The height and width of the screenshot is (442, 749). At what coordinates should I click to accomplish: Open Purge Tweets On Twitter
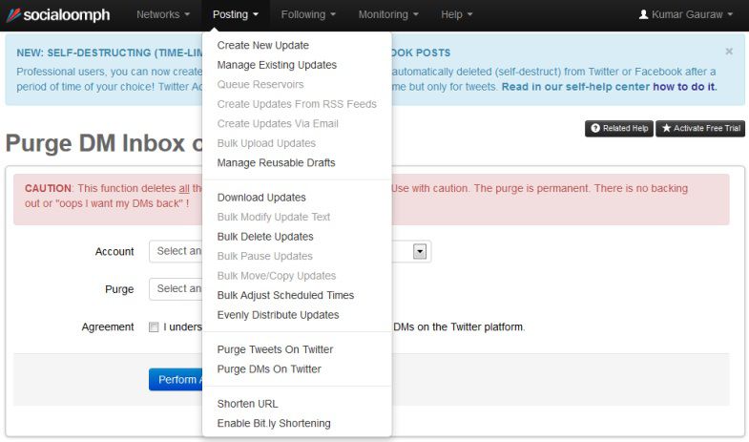coord(275,349)
